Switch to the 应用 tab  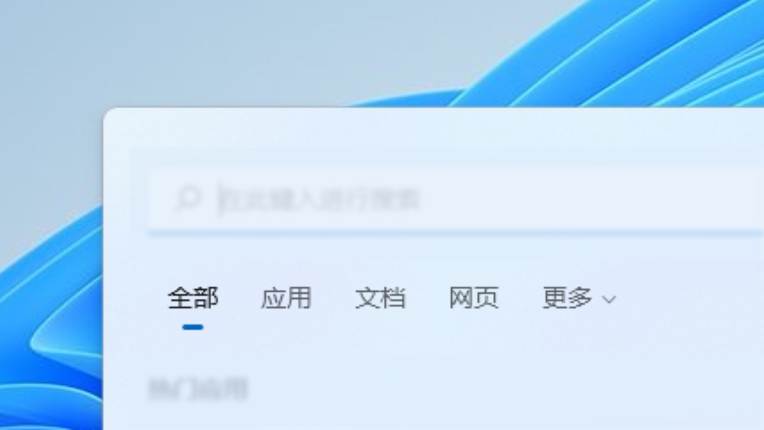pyautogui.click(x=286, y=298)
